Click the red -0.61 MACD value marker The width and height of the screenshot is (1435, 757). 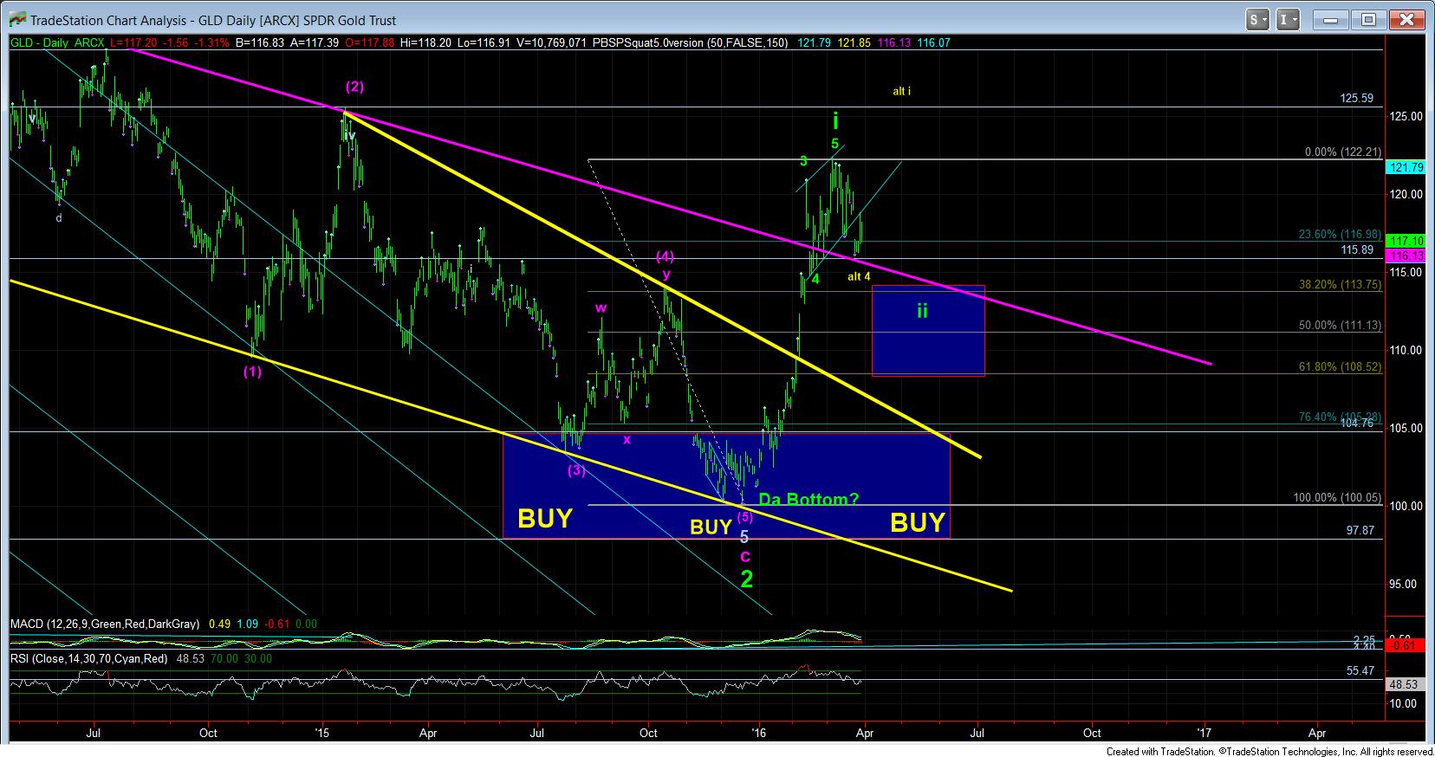[1406, 645]
